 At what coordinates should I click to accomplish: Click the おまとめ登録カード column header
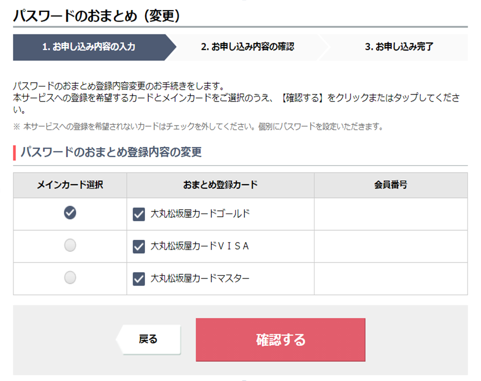pos(220,185)
